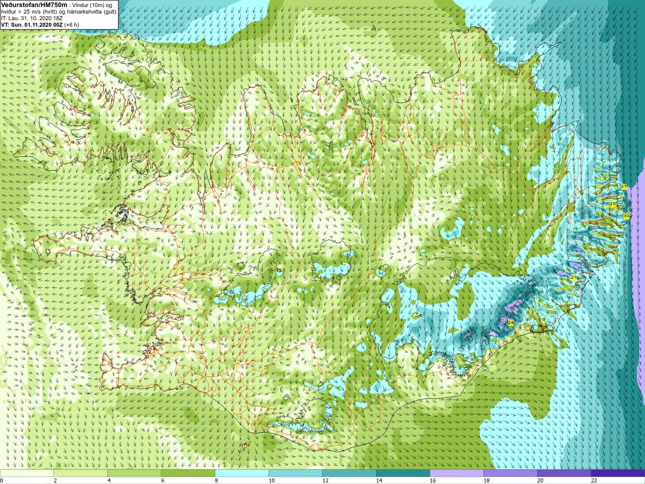Click the 'VT: Sun. 01.11.2020 00Z' valid time line

coord(32,25)
